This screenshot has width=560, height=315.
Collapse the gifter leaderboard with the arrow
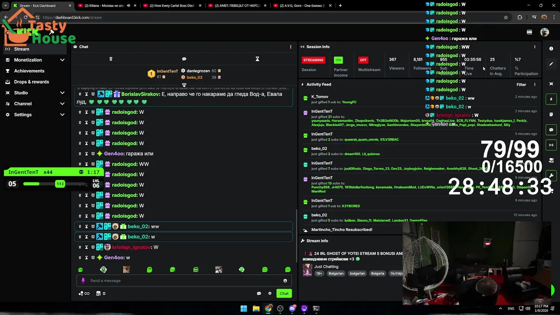coord(184,85)
